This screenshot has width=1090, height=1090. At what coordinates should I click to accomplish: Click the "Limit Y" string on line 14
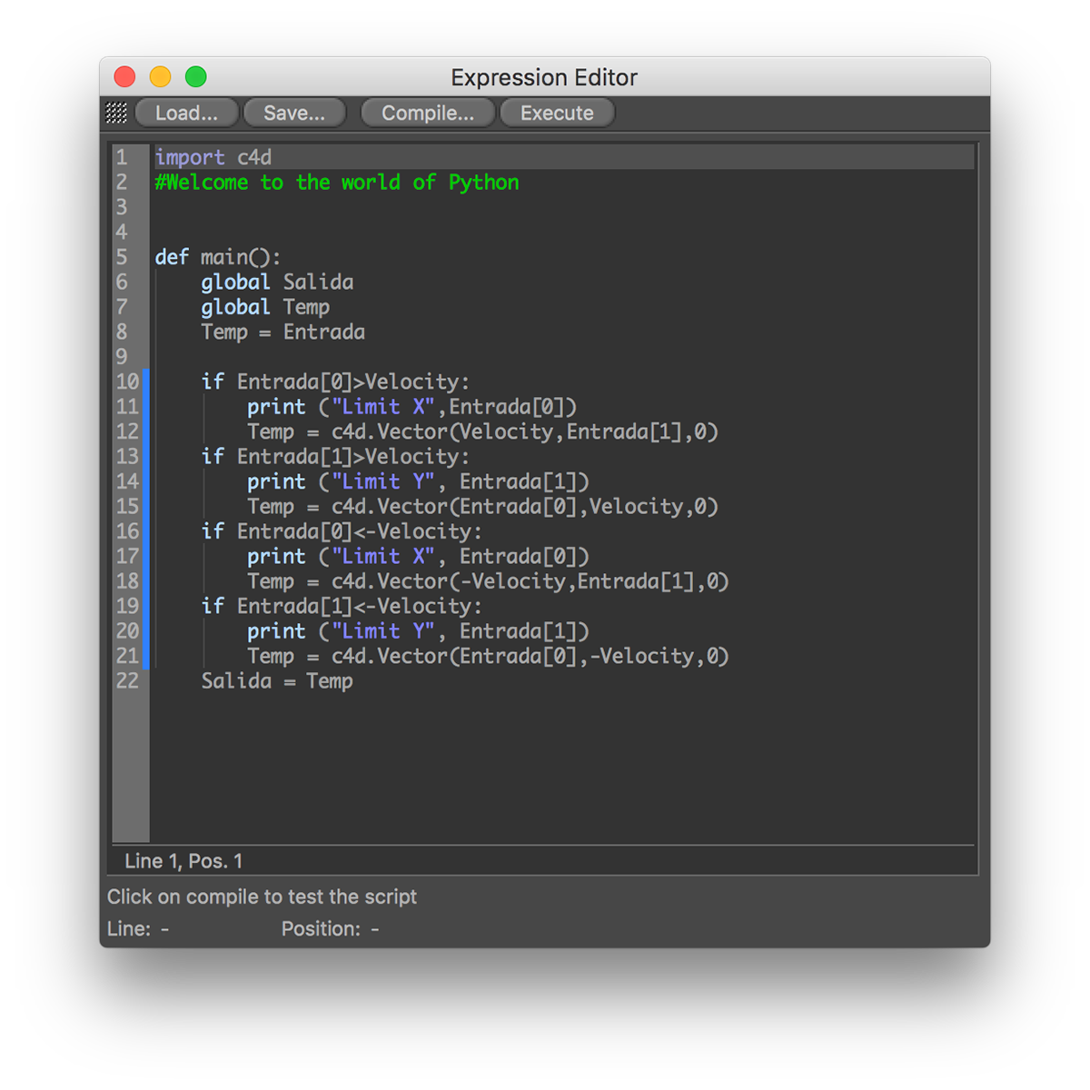382,481
